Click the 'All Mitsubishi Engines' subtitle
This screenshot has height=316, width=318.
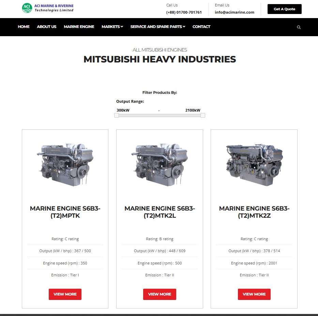[x=160, y=50]
